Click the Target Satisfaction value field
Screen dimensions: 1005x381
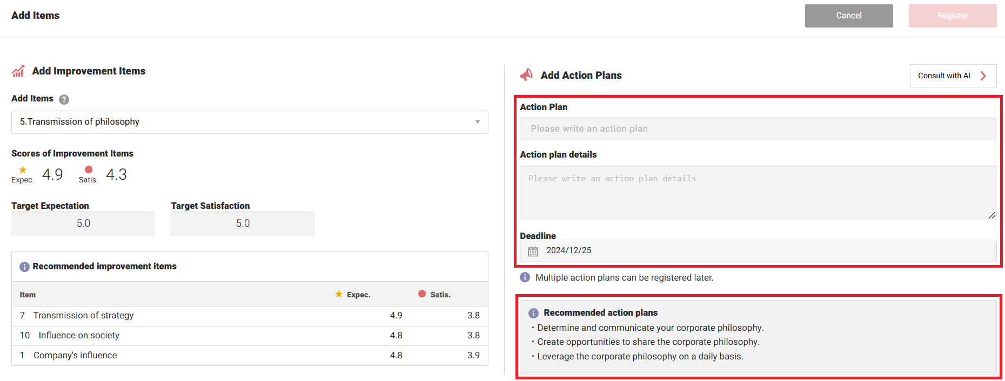click(243, 223)
